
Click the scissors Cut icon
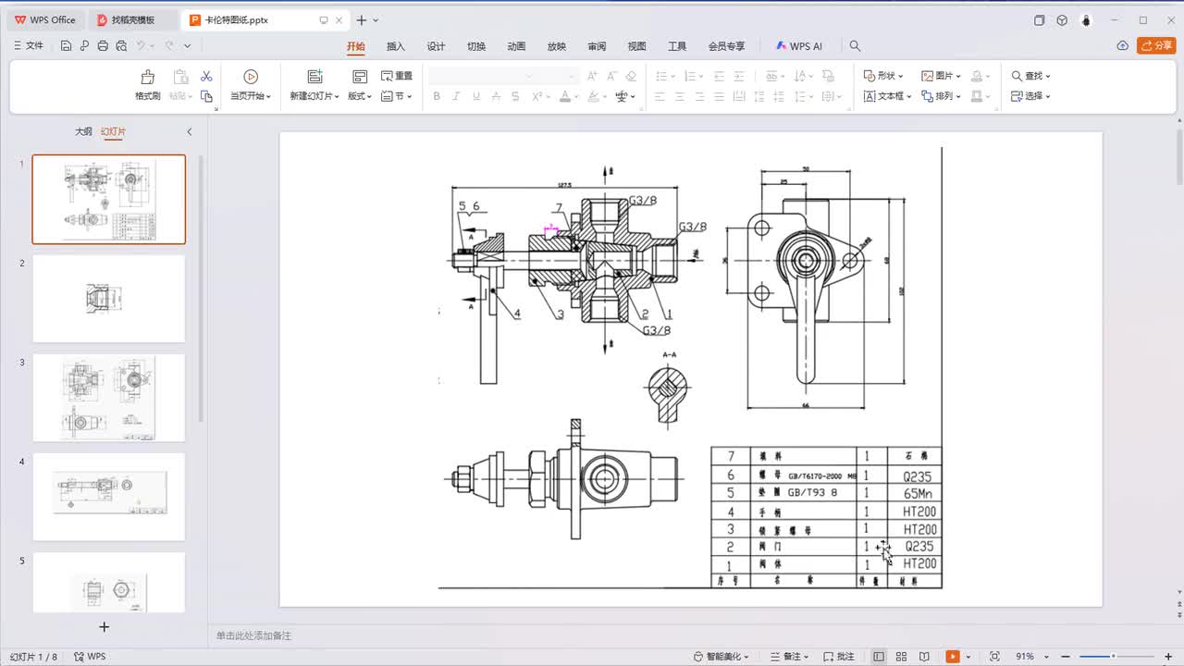click(x=206, y=76)
